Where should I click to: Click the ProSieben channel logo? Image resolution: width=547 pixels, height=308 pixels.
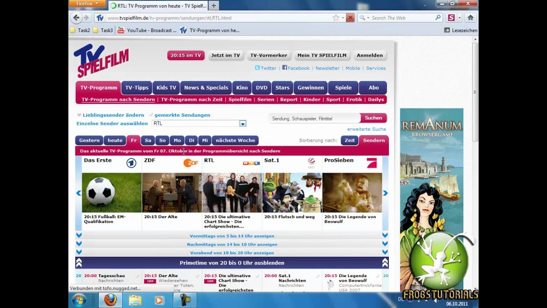tap(372, 163)
